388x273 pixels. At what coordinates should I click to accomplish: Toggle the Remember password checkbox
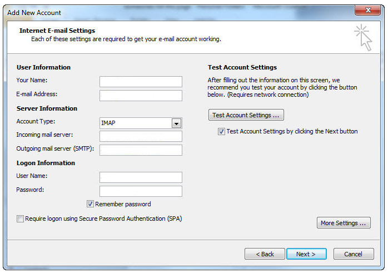pos(90,204)
